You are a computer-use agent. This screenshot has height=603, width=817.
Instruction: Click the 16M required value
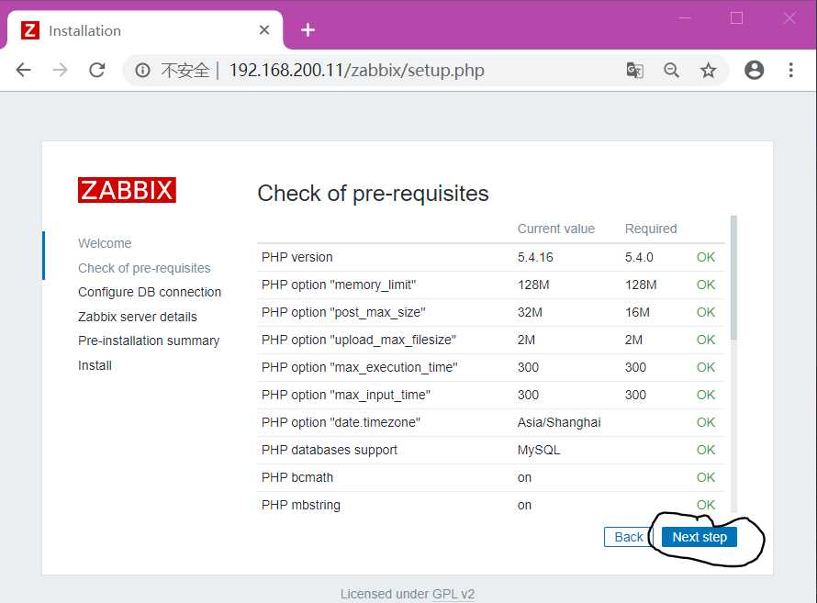(637, 312)
